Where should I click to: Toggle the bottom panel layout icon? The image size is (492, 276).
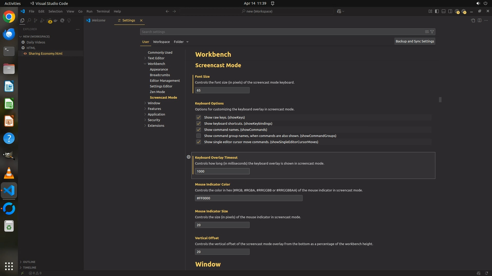[x=444, y=11]
